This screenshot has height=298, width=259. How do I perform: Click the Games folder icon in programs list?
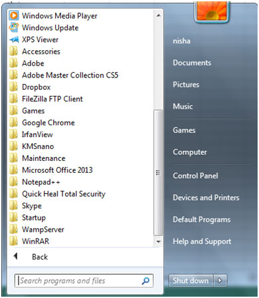click(14, 111)
